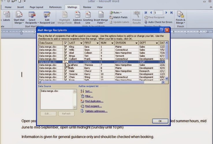Click the Validate addresses... link
The image size is (213, 144).
96,111
